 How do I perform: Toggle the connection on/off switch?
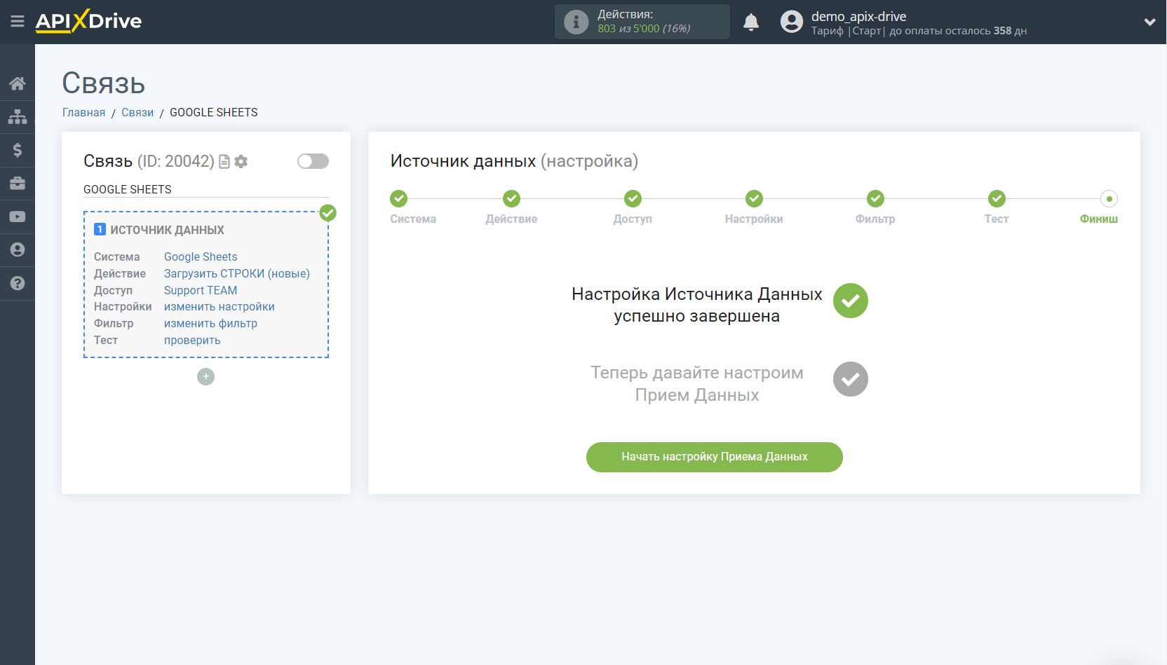pos(313,161)
